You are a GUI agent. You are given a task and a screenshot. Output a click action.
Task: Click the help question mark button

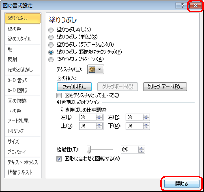tap(182, 6)
